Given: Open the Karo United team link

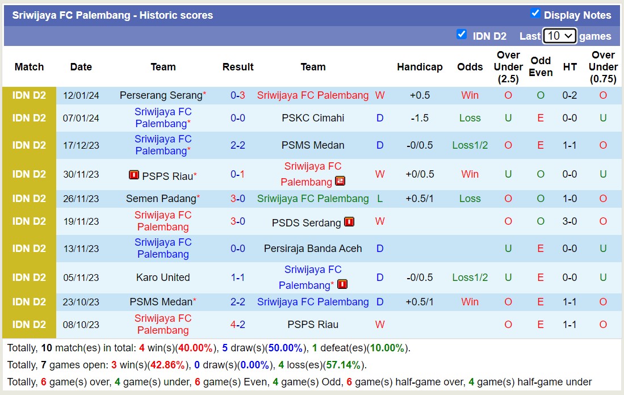Looking at the screenshot, I should point(162,278).
